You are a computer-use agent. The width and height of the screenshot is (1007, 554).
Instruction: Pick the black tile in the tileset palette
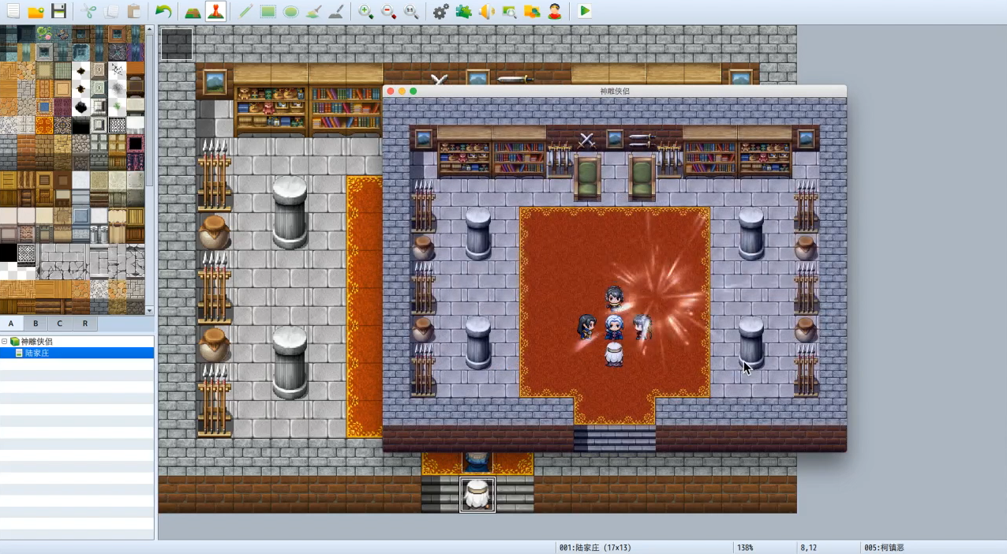click(9, 253)
